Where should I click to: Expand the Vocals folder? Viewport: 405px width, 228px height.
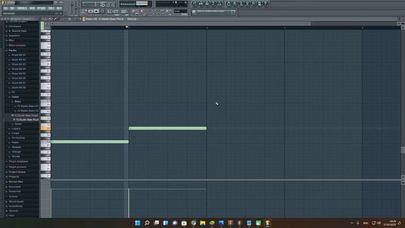point(15,156)
